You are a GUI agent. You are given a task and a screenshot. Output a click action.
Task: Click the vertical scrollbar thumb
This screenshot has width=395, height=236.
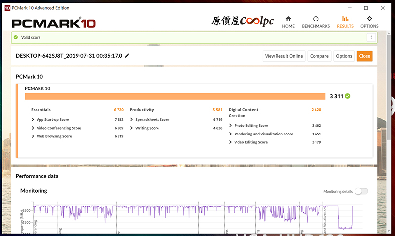389,88
